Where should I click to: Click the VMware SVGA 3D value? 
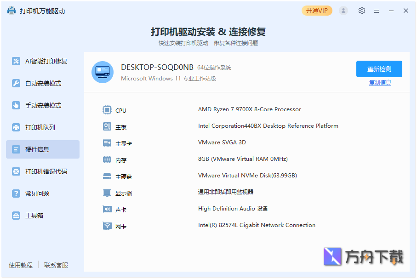pos(222,142)
